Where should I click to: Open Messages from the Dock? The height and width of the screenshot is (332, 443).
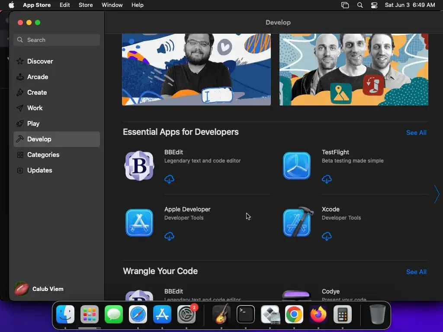(x=114, y=314)
